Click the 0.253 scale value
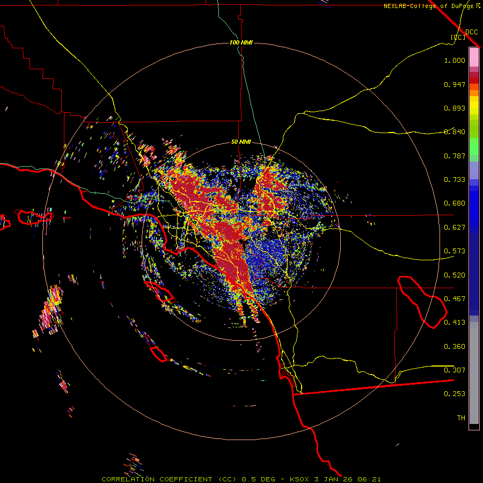483x483 pixels. pyautogui.click(x=455, y=394)
